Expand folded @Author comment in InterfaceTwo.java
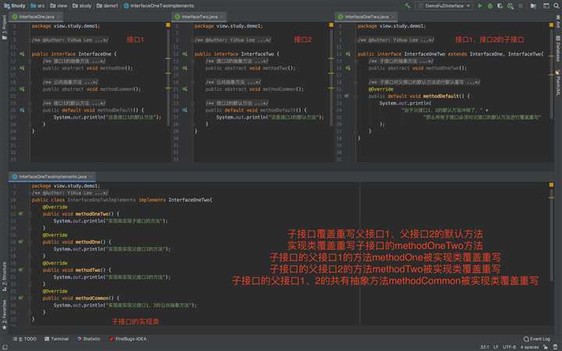Image resolution: width=562 pixels, height=351 pixels. click(233, 40)
